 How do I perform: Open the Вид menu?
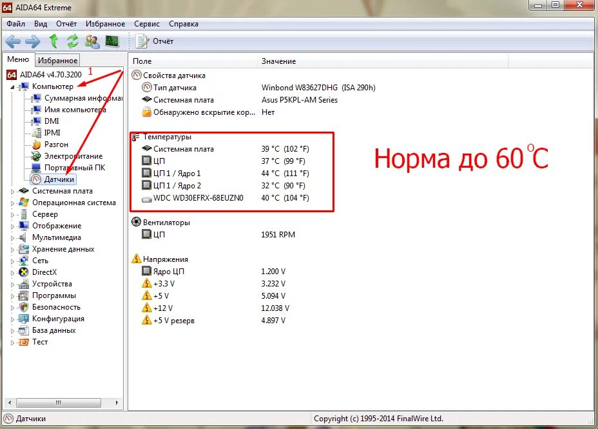point(41,24)
